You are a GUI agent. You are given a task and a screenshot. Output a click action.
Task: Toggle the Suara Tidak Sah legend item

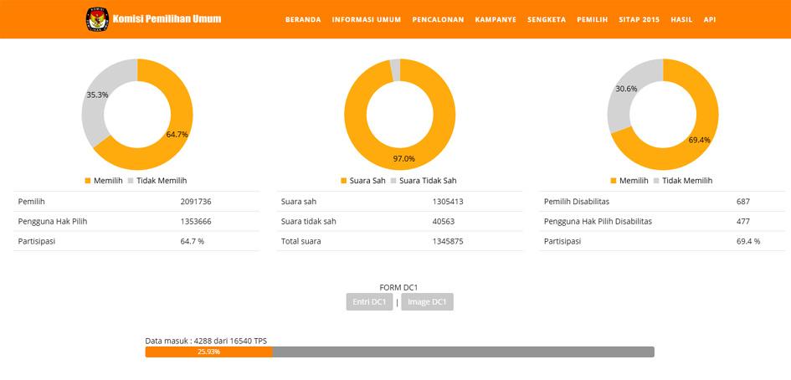click(423, 181)
